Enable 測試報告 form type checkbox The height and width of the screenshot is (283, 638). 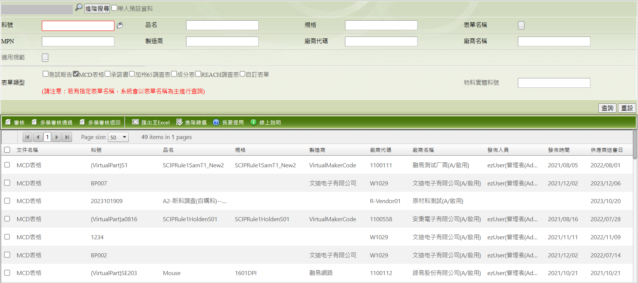pos(45,74)
